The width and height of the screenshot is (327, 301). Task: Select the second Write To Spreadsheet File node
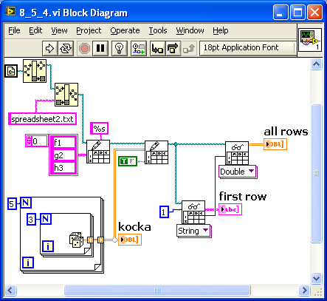pyautogui.click(x=156, y=152)
